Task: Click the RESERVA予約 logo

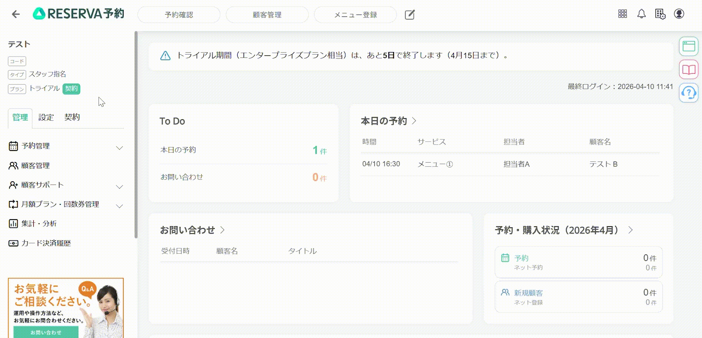Action: (x=78, y=14)
